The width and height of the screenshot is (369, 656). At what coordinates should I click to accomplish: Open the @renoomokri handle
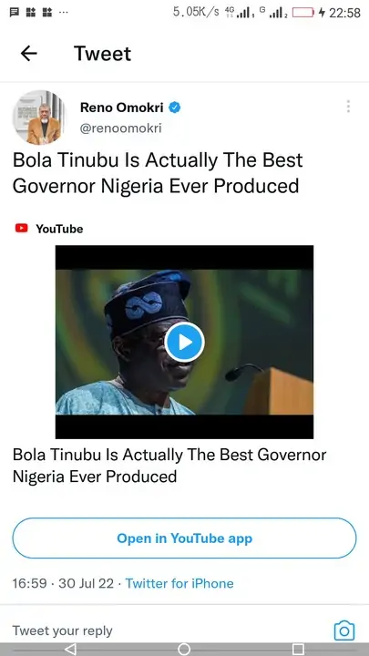120,128
